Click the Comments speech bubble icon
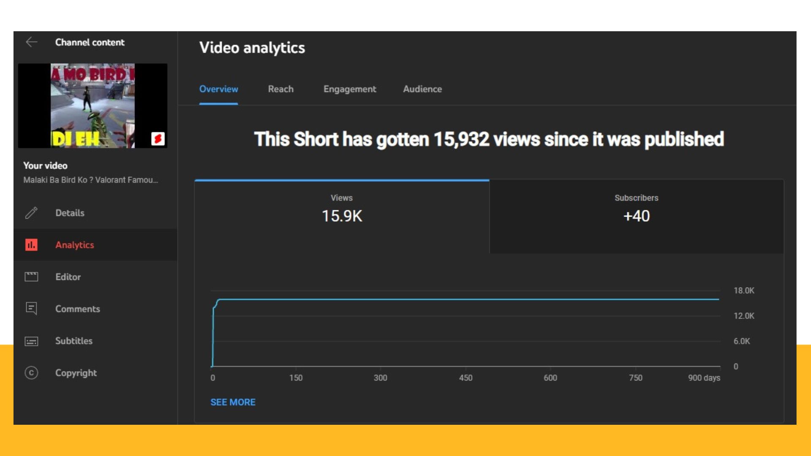 [31, 309]
